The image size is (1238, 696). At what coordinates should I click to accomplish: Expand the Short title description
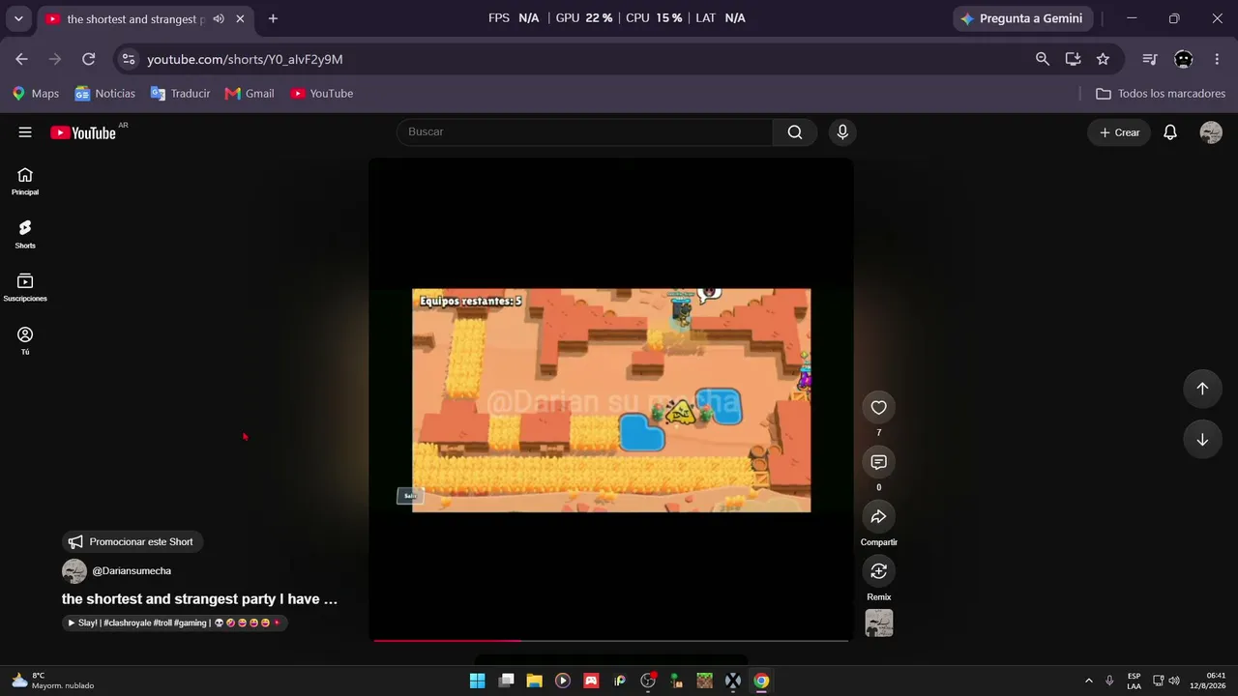click(x=199, y=599)
